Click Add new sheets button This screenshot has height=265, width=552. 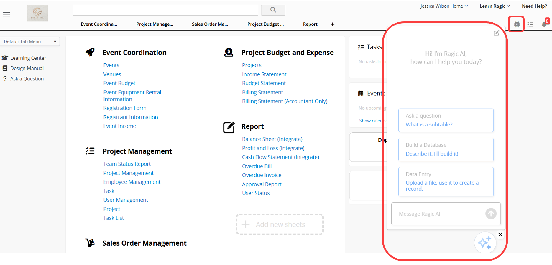pyautogui.click(x=280, y=224)
